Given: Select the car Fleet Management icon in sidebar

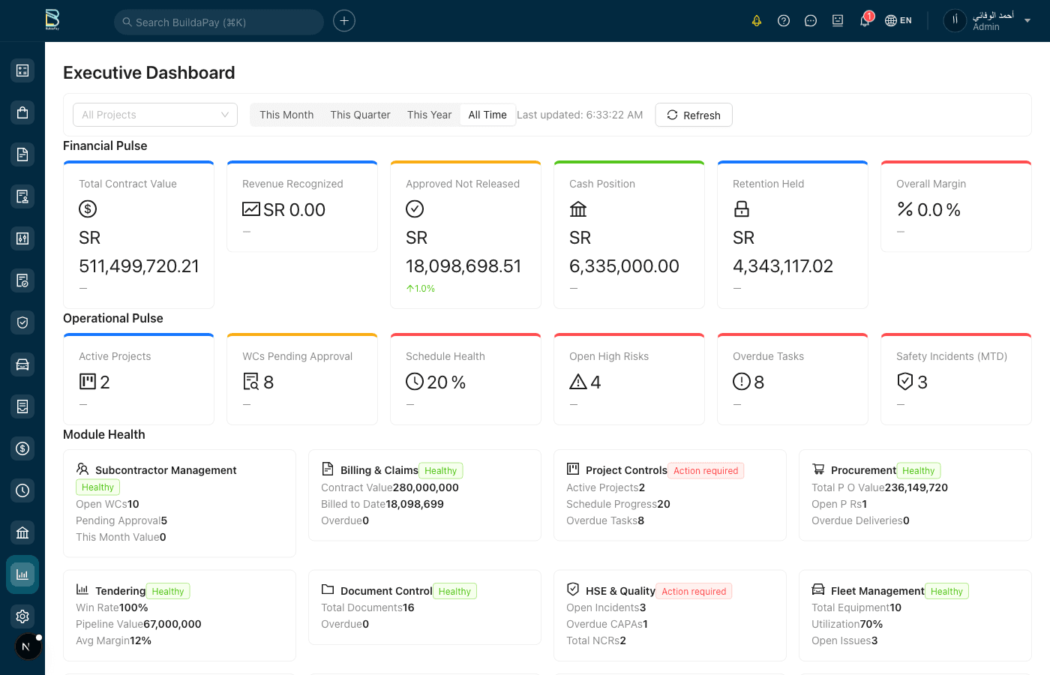Looking at the screenshot, I should 22,364.
